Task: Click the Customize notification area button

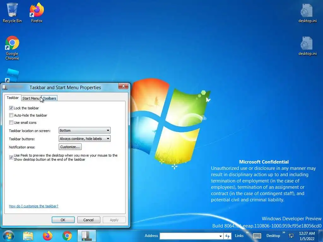Action: point(70,147)
